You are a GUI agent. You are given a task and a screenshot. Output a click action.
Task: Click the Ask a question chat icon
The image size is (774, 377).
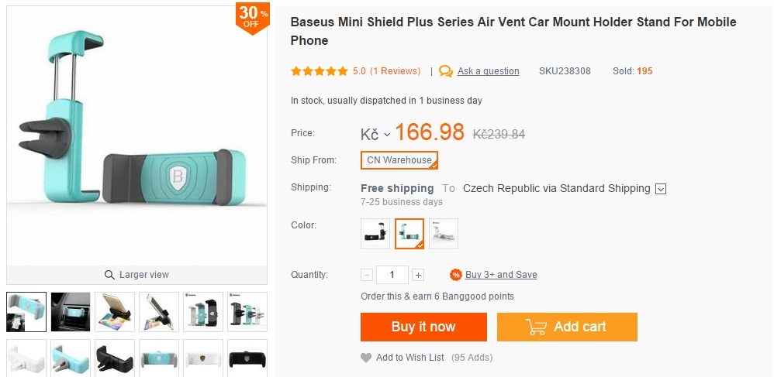click(x=446, y=71)
